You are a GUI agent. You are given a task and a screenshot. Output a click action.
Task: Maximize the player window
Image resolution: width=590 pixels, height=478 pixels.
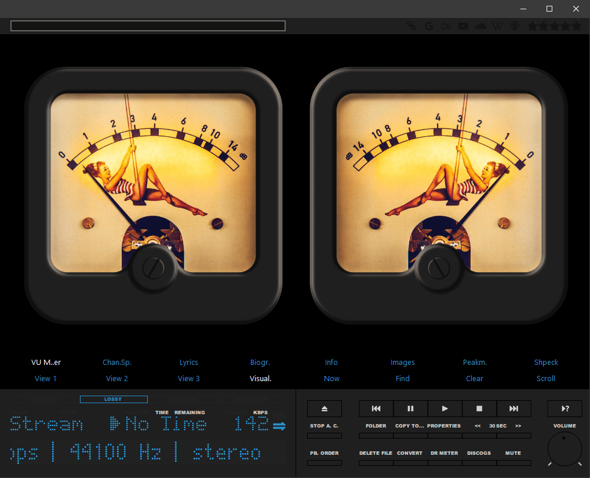(549, 9)
